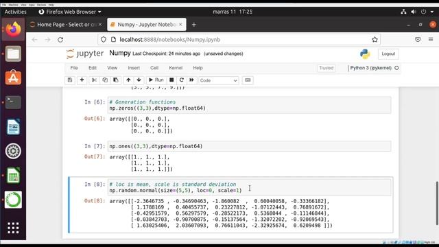Viewport: 439px width, 247px height.
Task: Click the Out[6] zeros array output
Action: click(x=141, y=125)
